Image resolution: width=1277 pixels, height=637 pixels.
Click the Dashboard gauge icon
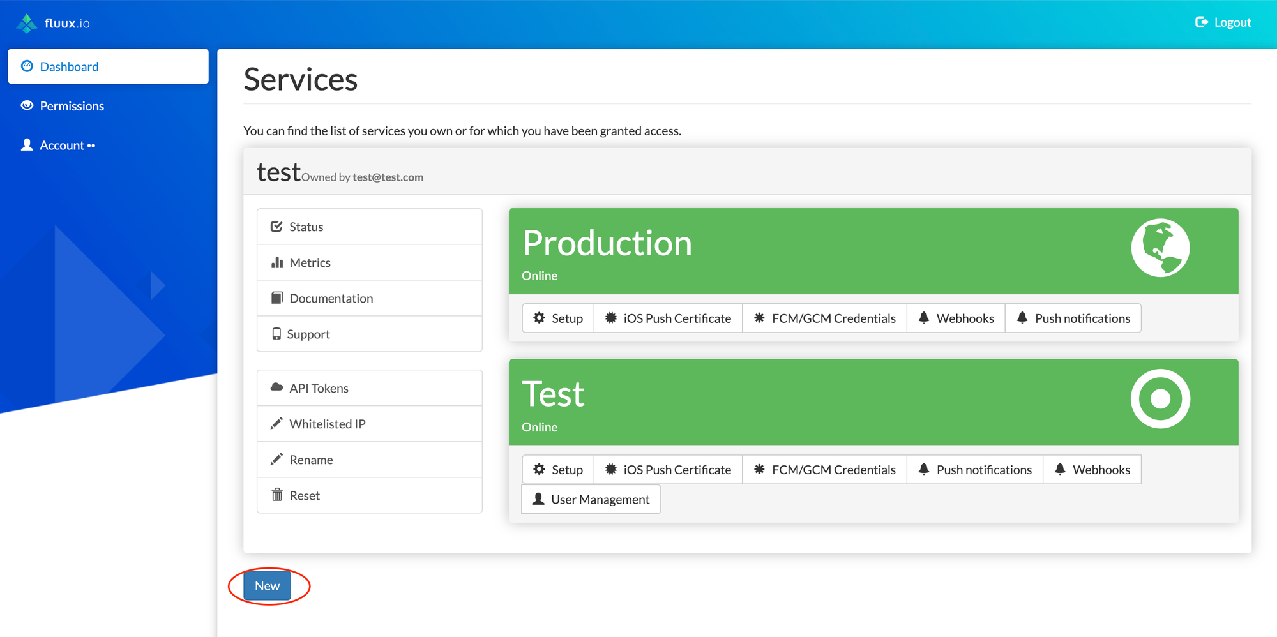pos(27,66)
